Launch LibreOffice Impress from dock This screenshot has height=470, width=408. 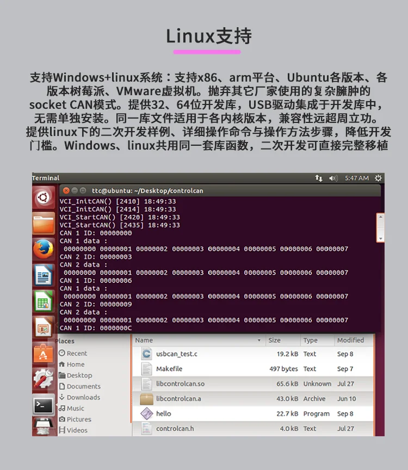tap(44, 327)
